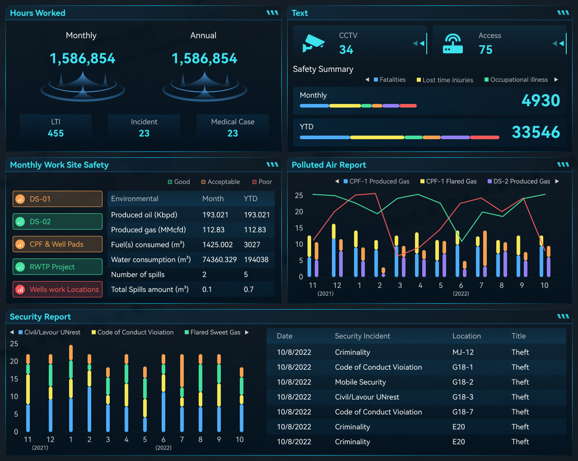The width and height of the screenshot is (578, 461).
Task: Click the Environmental table header
Action: click(x=135, y=199)
